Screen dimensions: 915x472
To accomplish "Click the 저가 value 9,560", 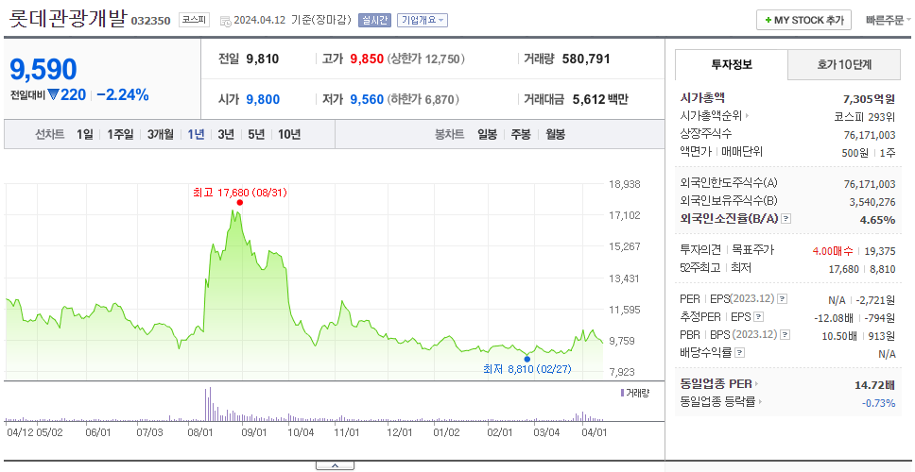I will (x=367, y=100).
